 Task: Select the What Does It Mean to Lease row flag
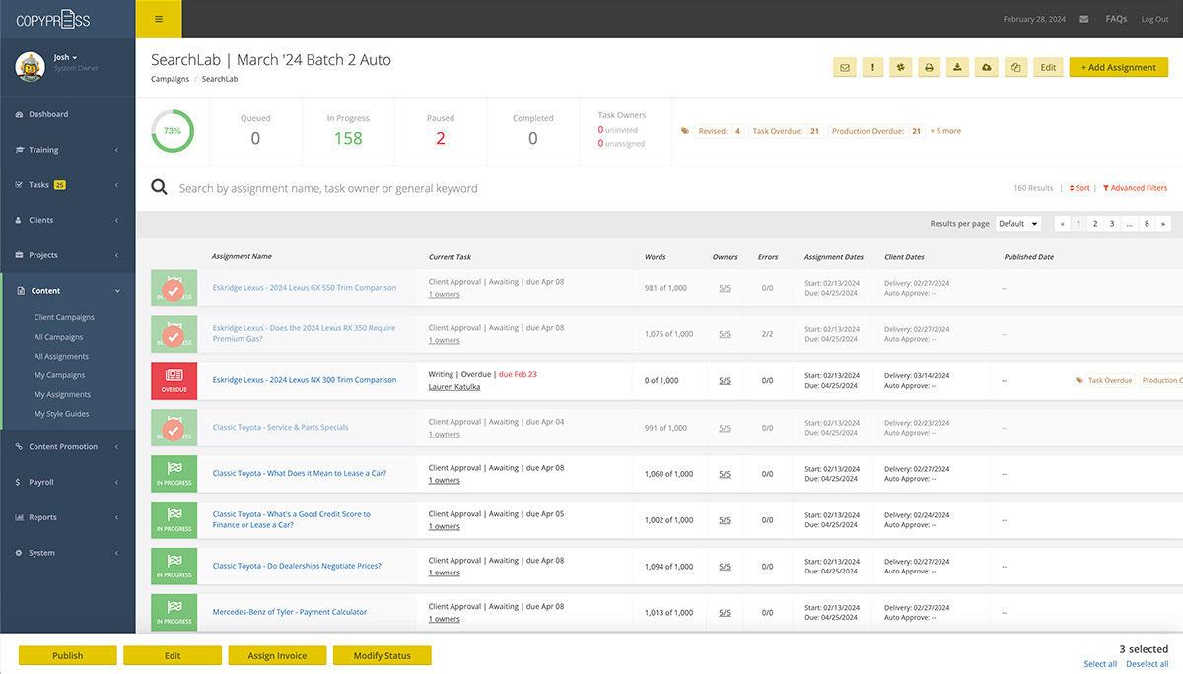point(174,474)
